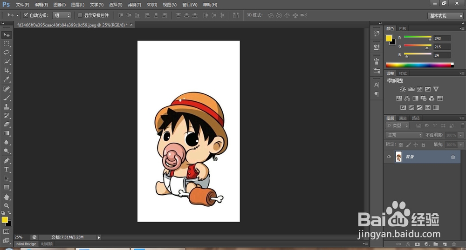466x250 pixels.
Task: Select the Eraser tool
Action: pos(6,125)
